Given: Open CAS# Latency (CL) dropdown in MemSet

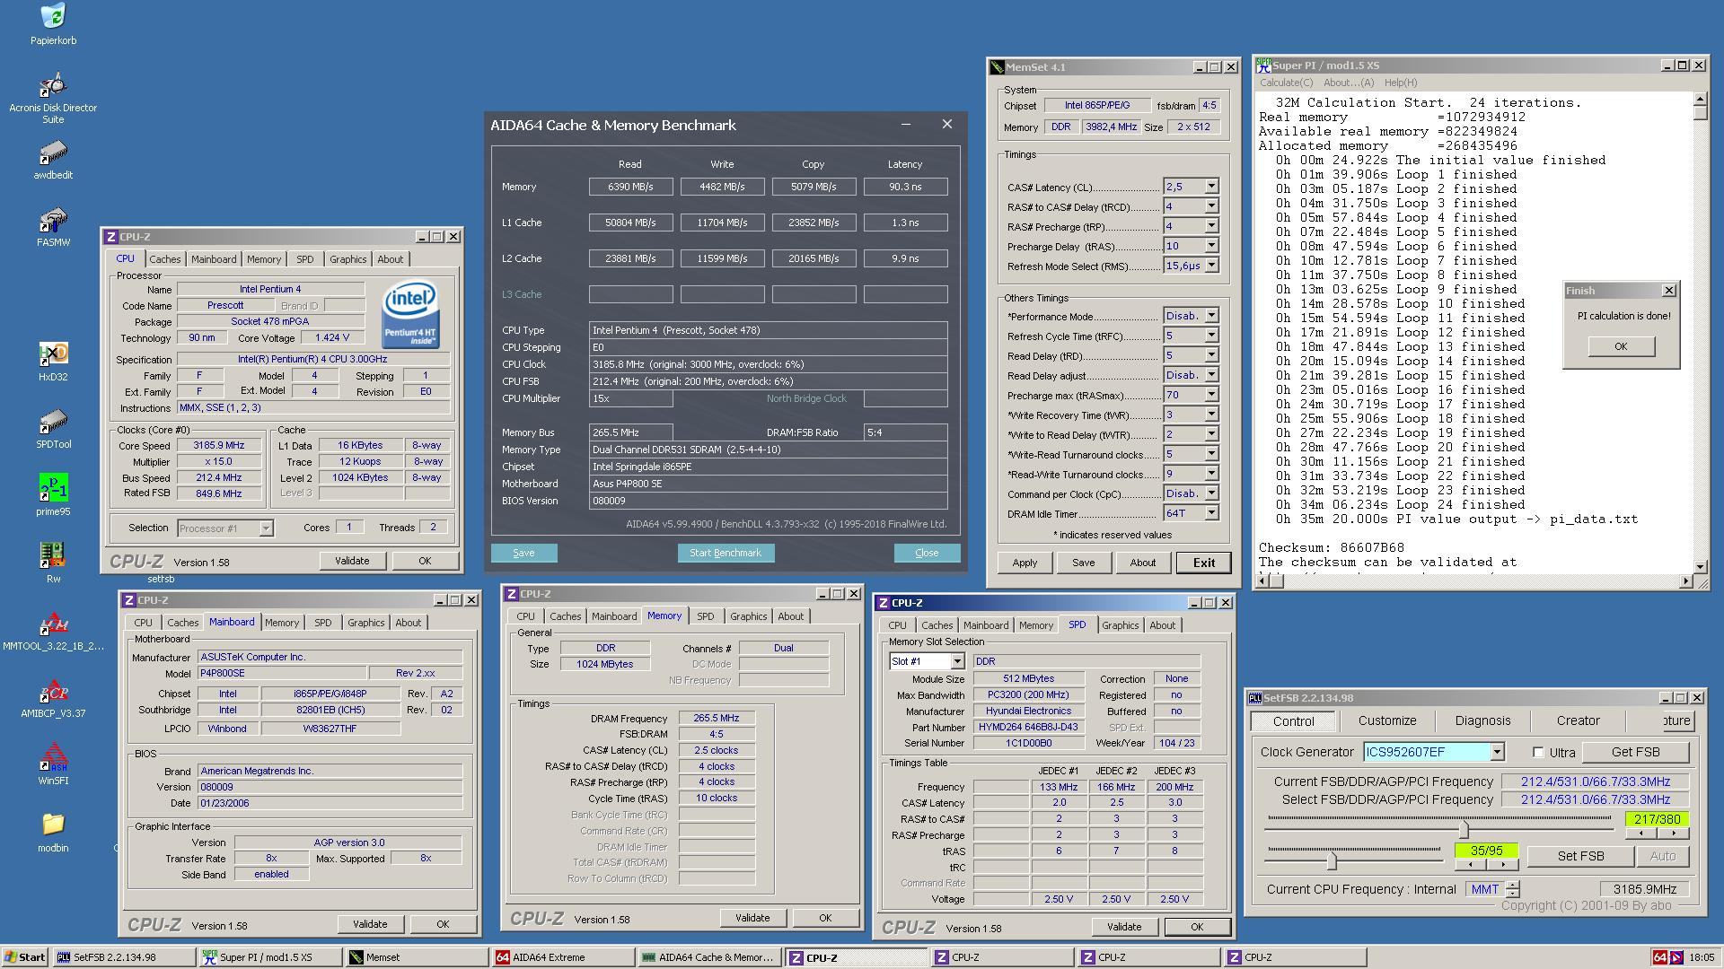Looking at the screenshot, I should click(1211, 187).
